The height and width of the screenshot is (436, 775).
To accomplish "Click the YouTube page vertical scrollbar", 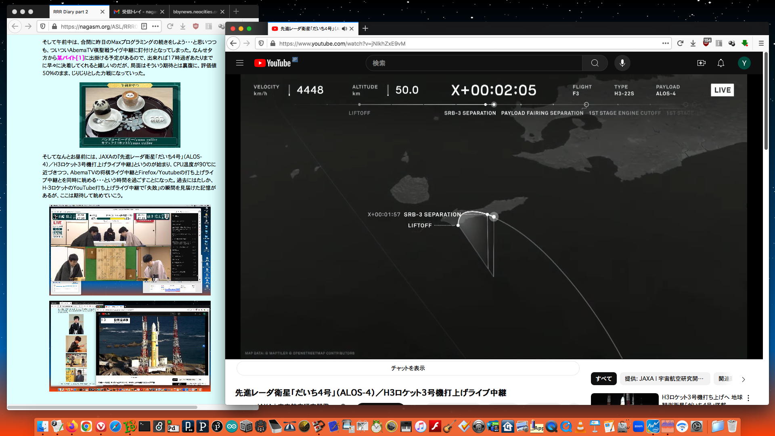I will pyautogui.click(x=766, y=101).
